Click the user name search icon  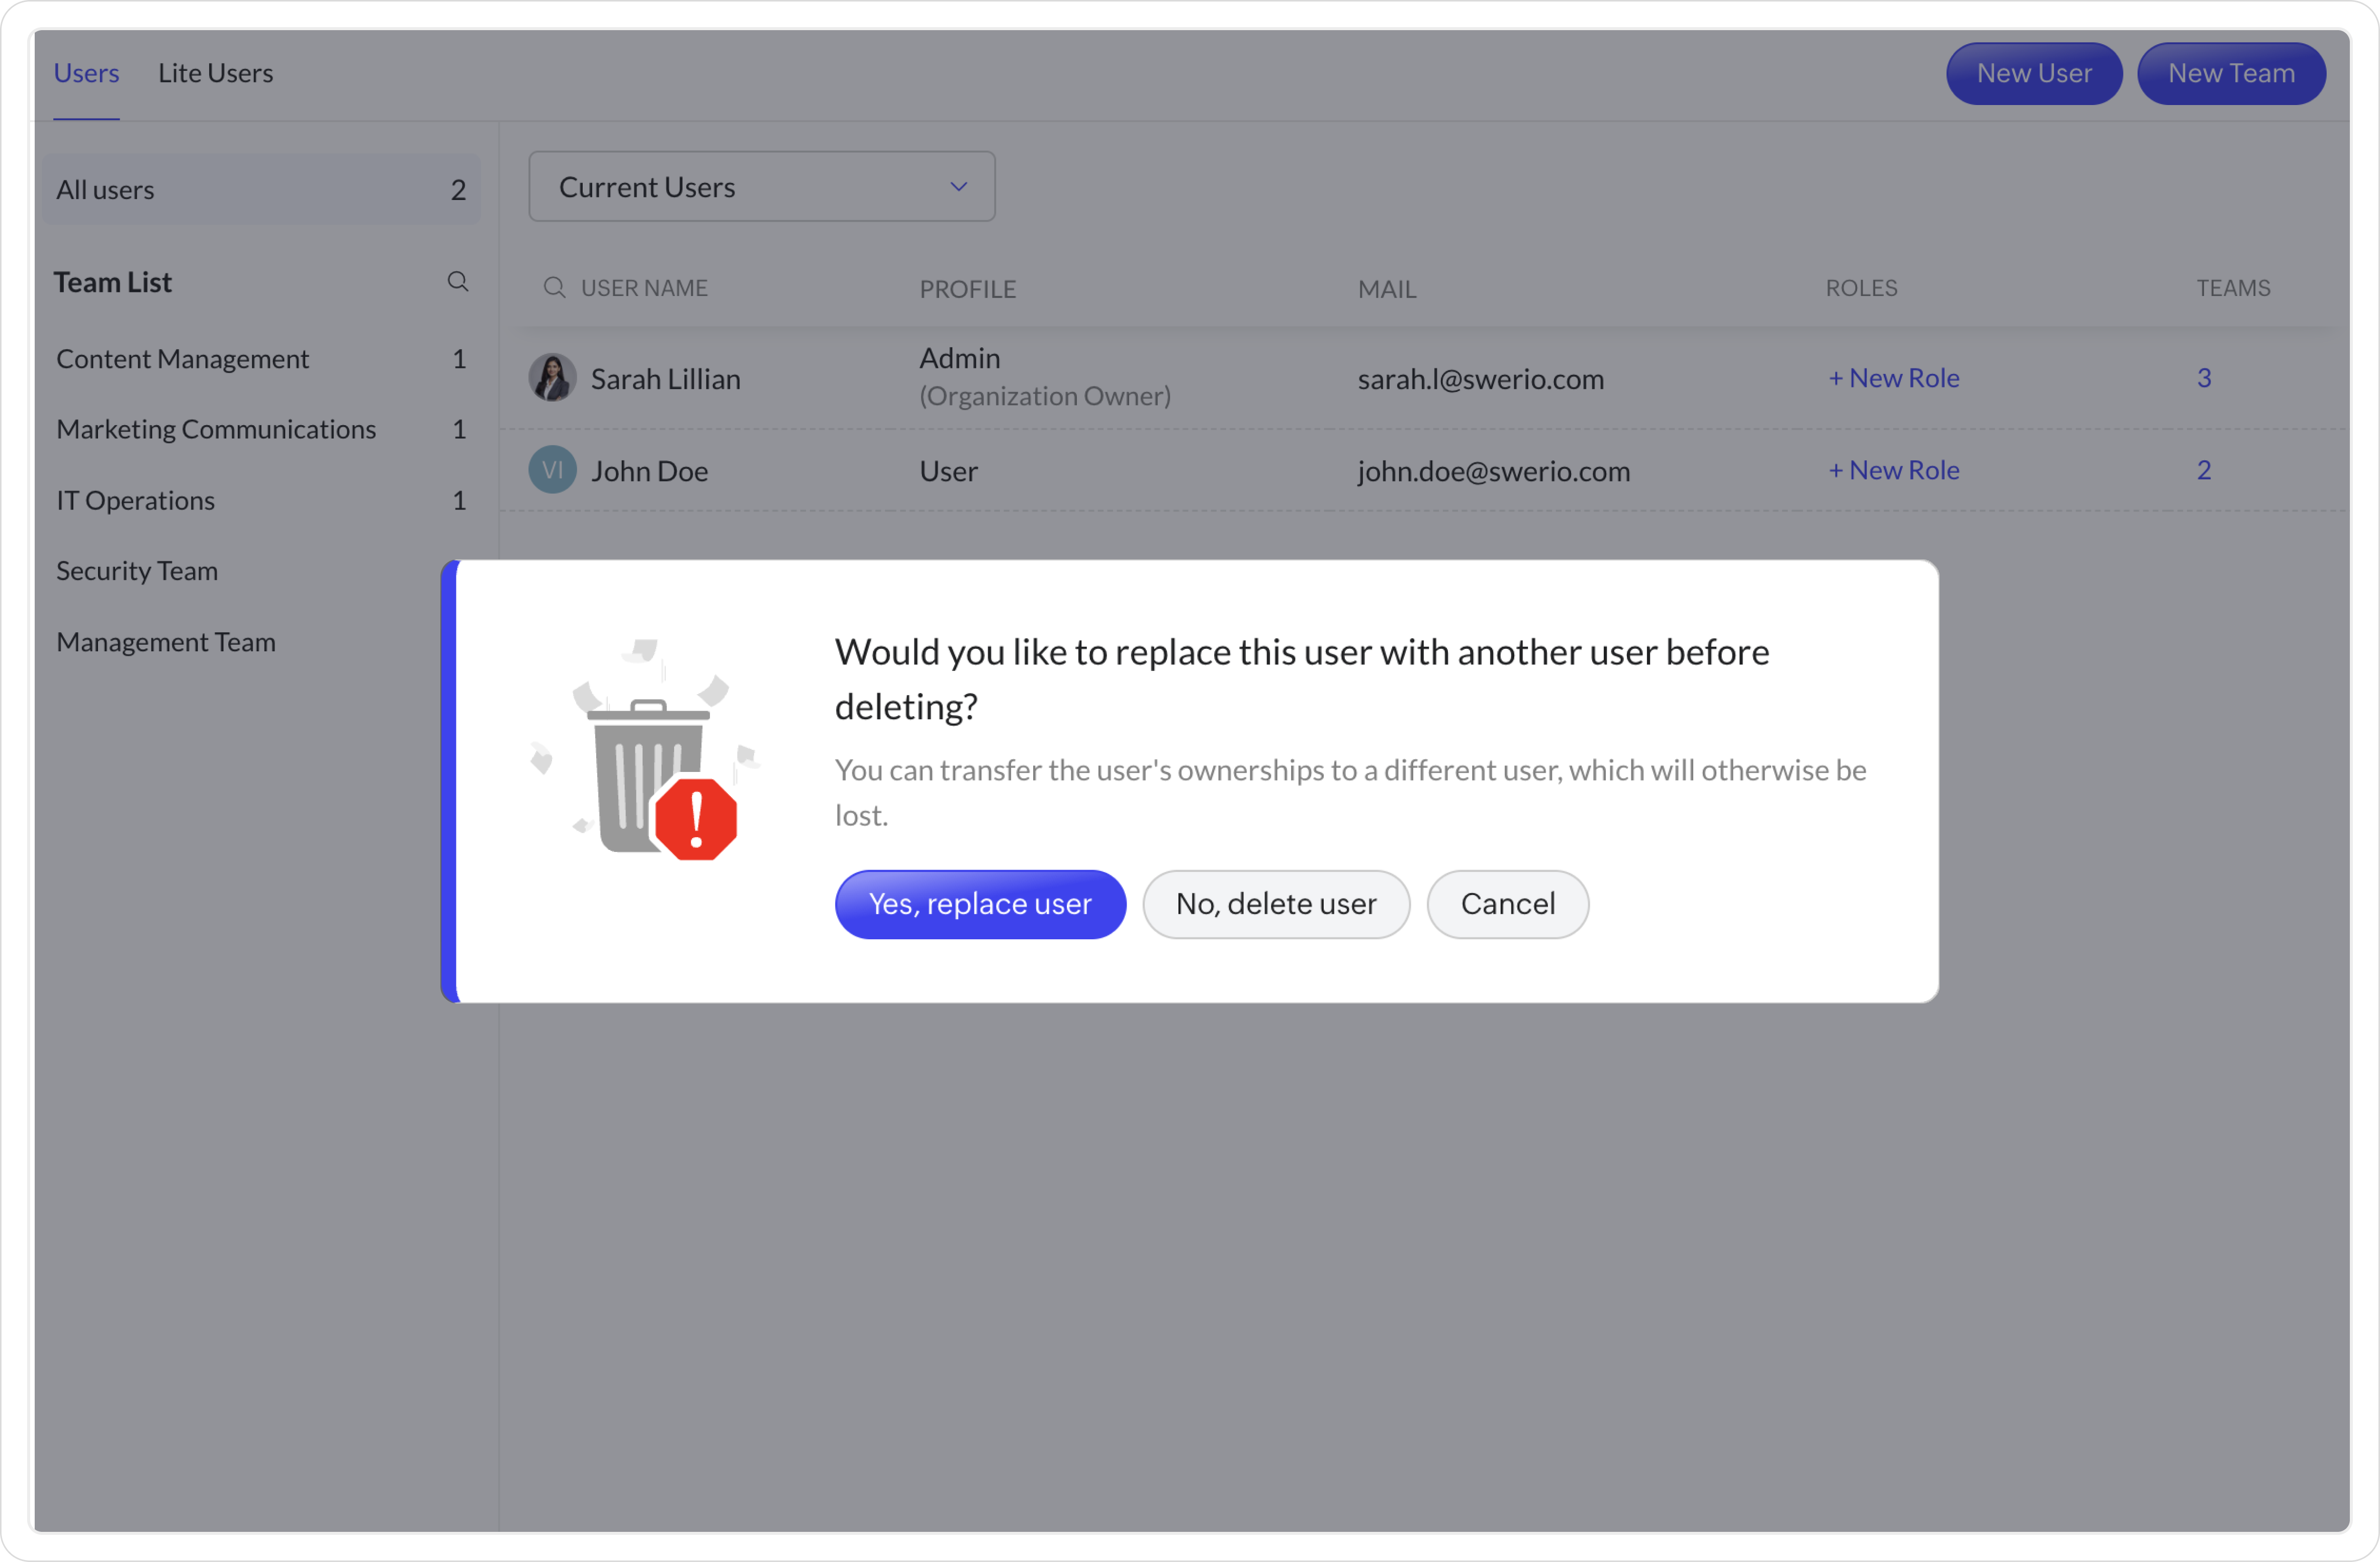tap(554, 288)
